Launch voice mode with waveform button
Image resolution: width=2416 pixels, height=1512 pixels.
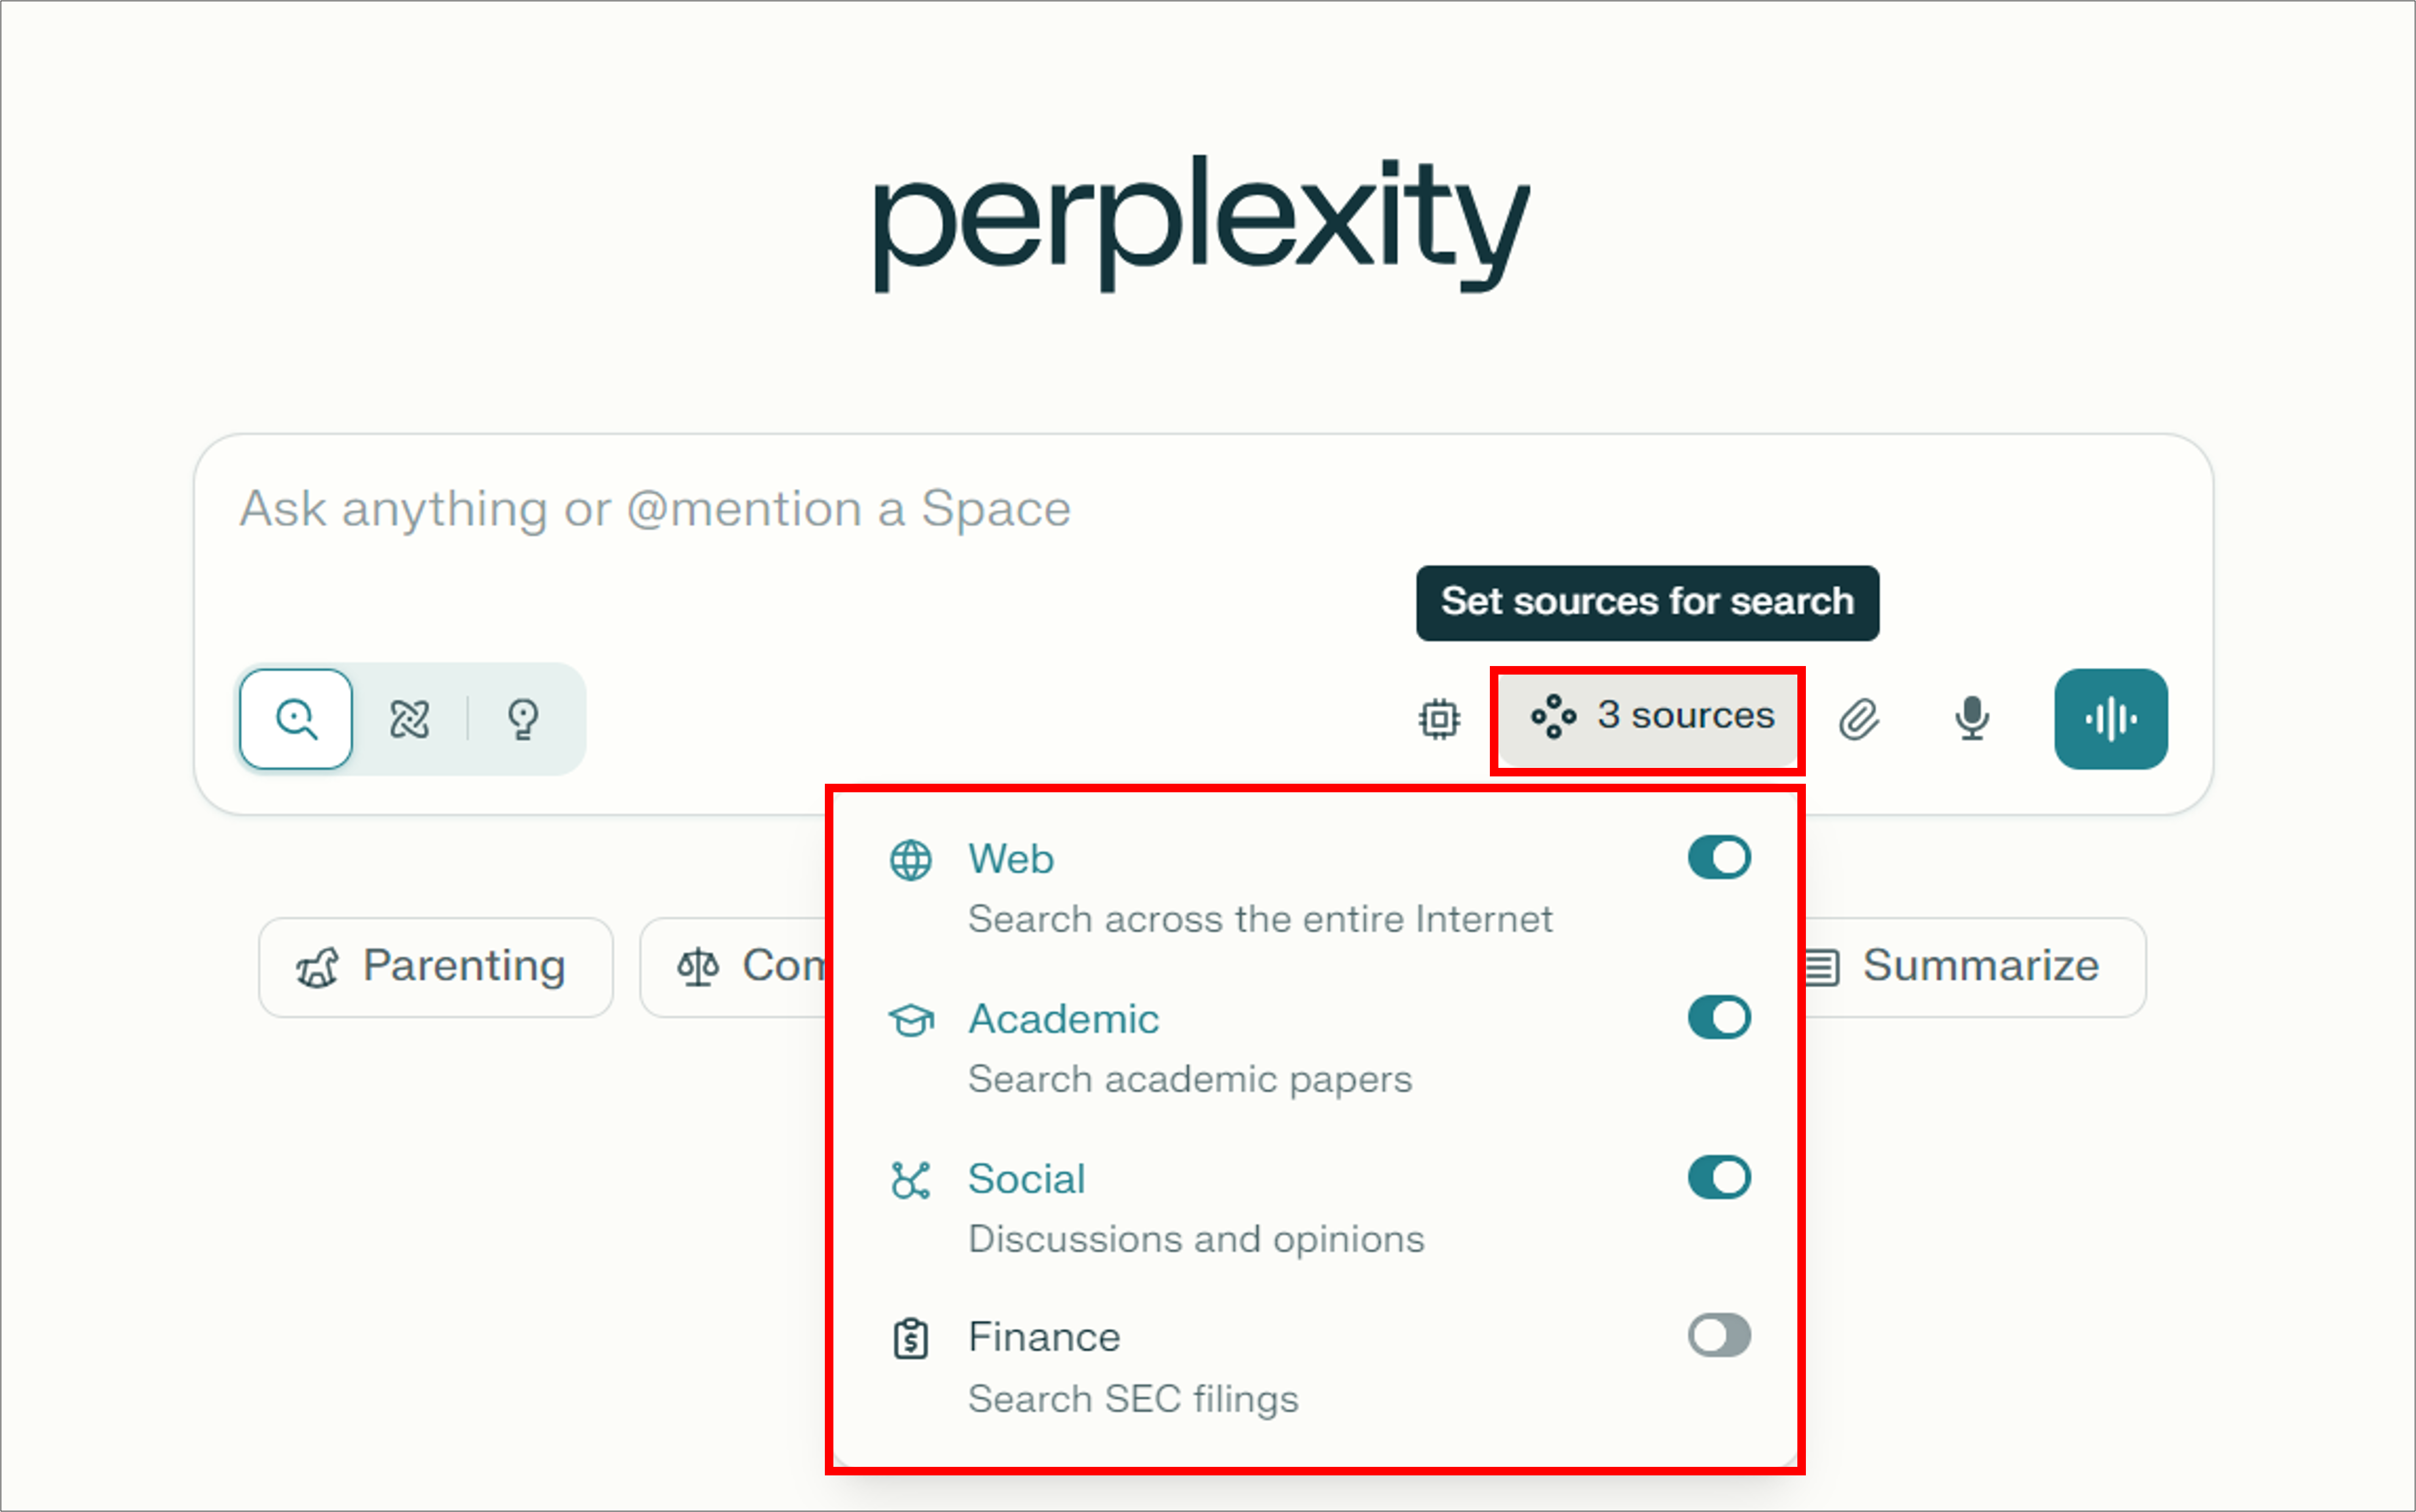2111,719
